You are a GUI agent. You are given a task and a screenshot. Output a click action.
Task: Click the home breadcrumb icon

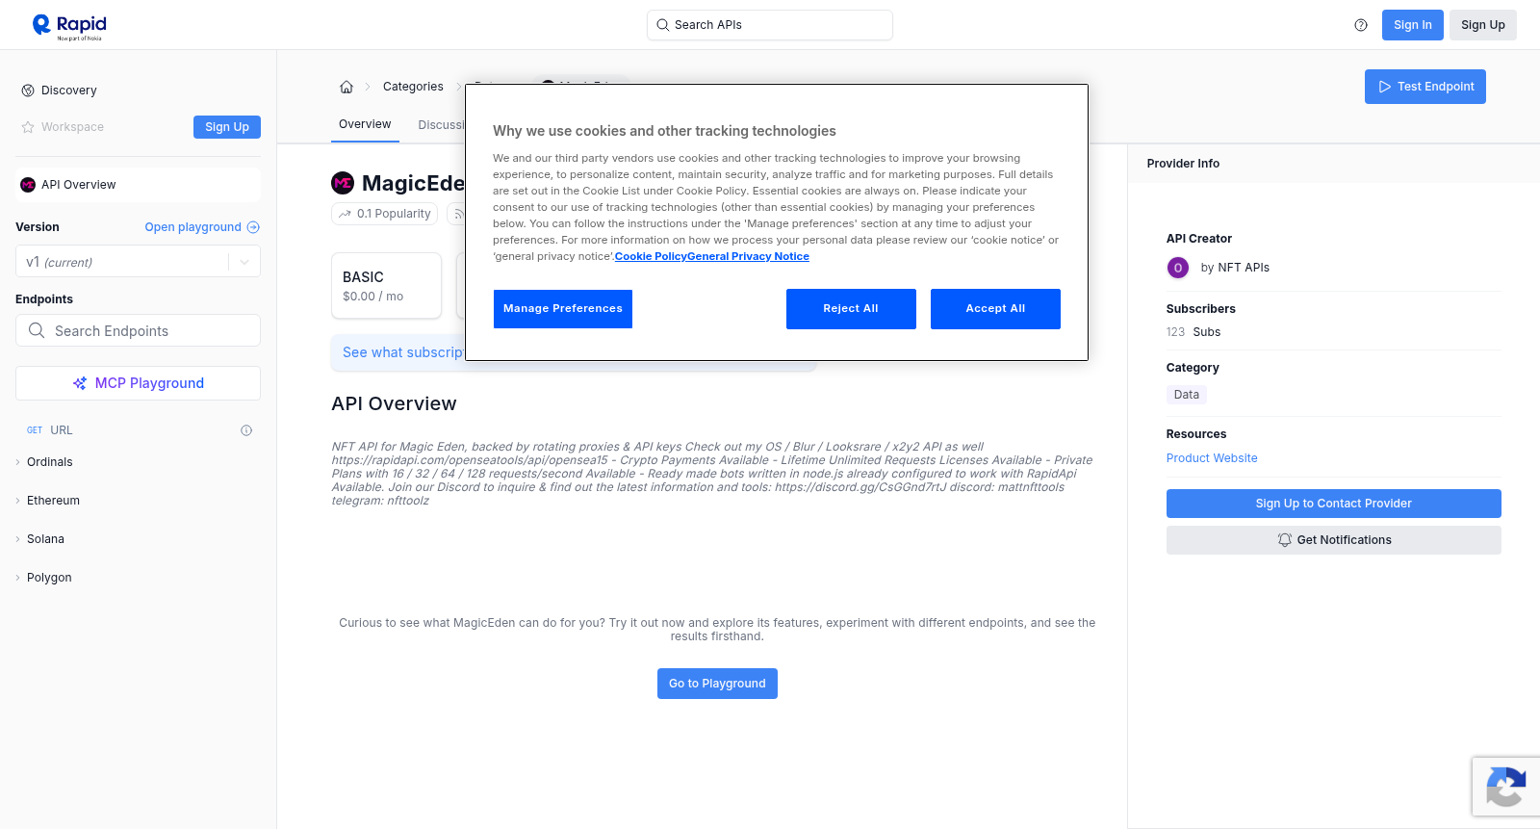pos(346,87)
